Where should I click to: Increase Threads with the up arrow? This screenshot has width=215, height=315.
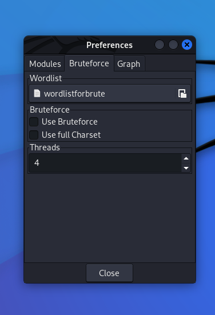click(x=186, y=158)
